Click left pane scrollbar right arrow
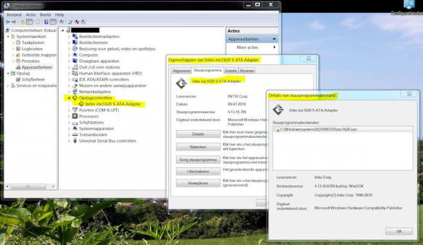 (53, 186)
